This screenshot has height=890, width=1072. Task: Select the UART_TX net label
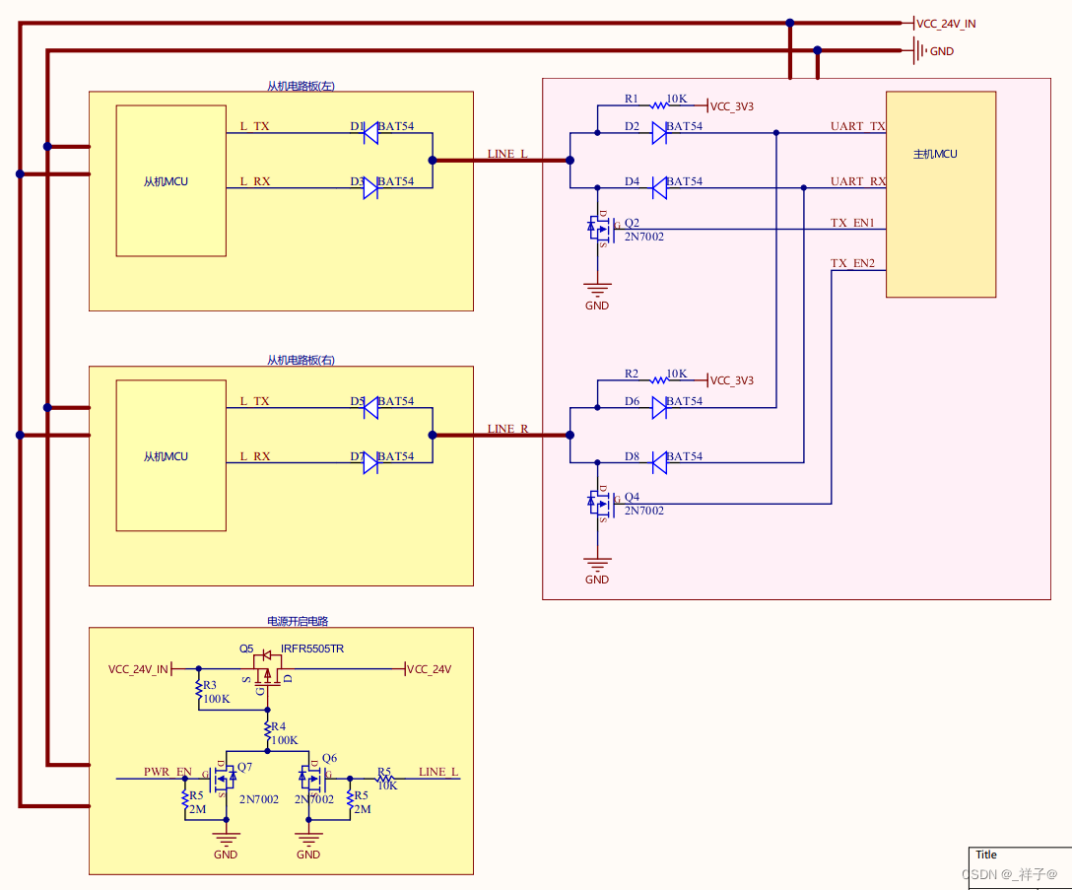(x=857, y=126)
